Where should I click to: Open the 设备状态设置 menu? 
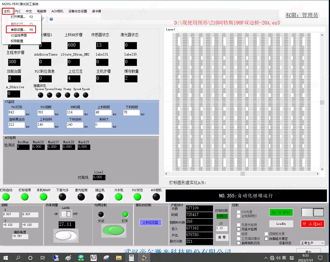[78, 11]
